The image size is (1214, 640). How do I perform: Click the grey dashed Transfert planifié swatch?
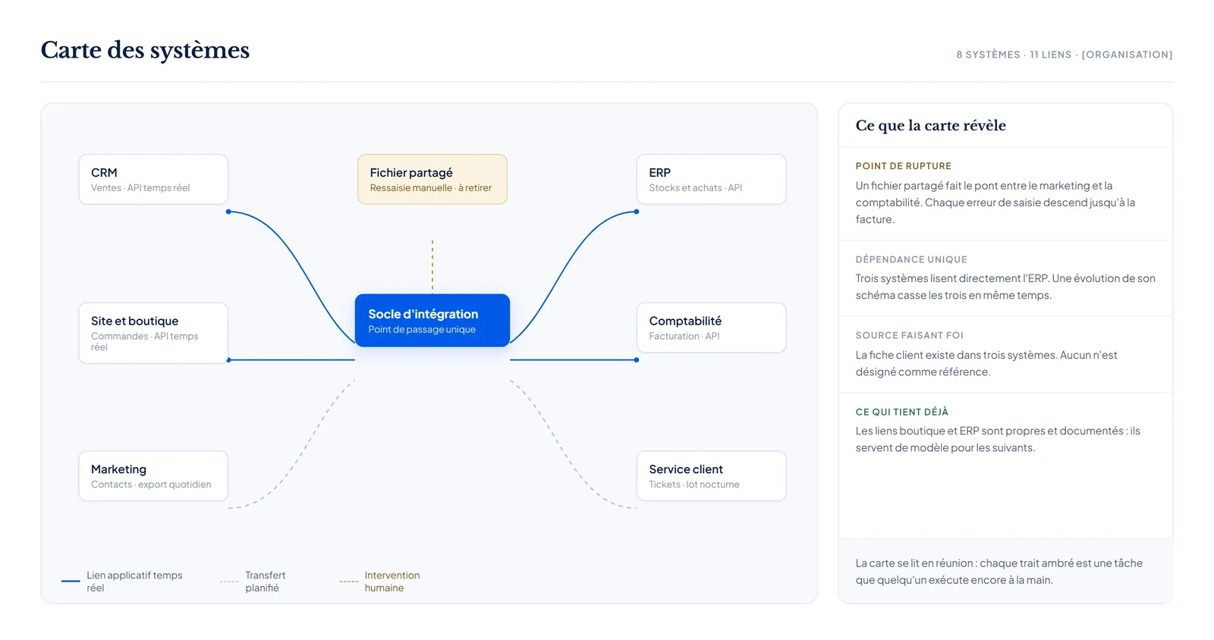point(229,582)
